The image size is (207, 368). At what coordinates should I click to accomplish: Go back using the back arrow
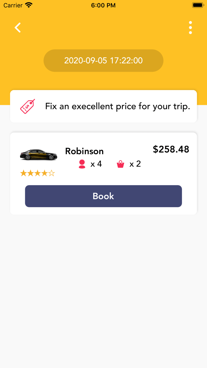(x=17, y=27)
